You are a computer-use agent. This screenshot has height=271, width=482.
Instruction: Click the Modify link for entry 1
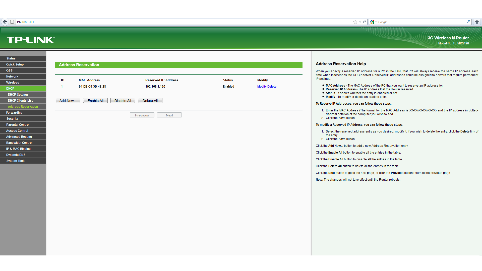click(x=262, y=87)
